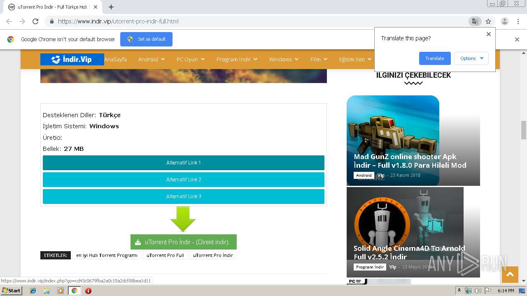Viewport: 527px width, 296px height.
Task: Click uTorrent Pro İndir direct download button
Action: click(184, 242)
